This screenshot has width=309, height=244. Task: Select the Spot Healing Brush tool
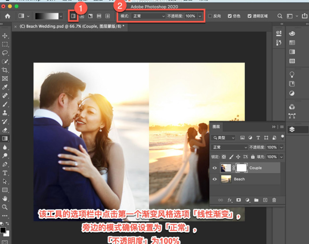(x=5, y=95)
